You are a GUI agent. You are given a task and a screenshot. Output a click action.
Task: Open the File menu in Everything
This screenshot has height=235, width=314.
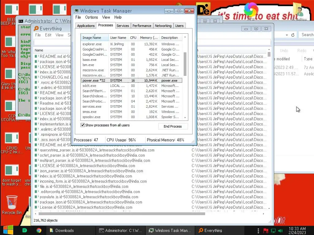[x=38, y=35]
